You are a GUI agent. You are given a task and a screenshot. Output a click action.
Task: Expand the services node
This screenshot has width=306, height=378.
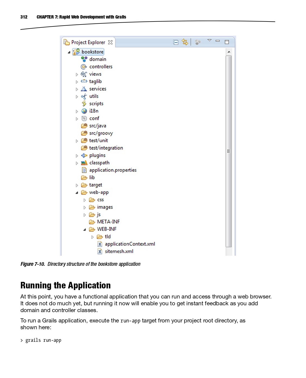pos(77,89)
